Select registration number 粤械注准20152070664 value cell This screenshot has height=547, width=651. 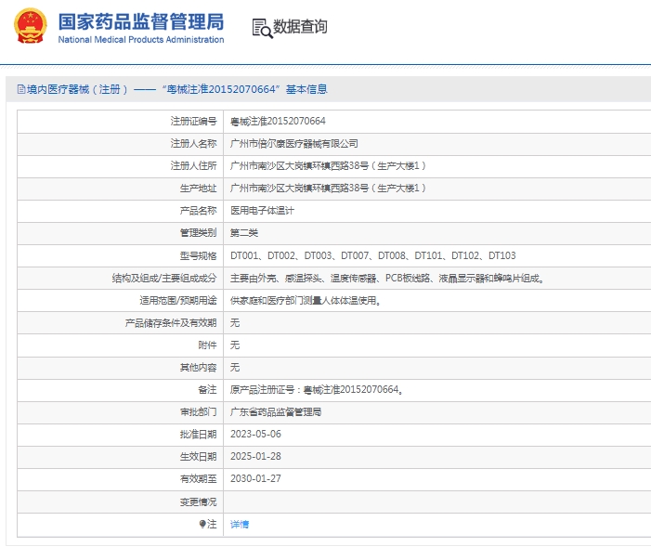[278, 122]
